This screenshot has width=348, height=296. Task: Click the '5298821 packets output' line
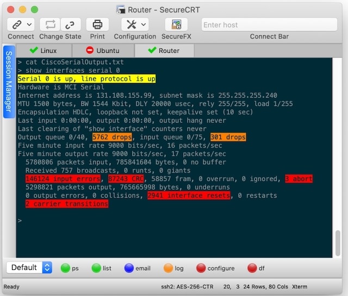(128, 187)
